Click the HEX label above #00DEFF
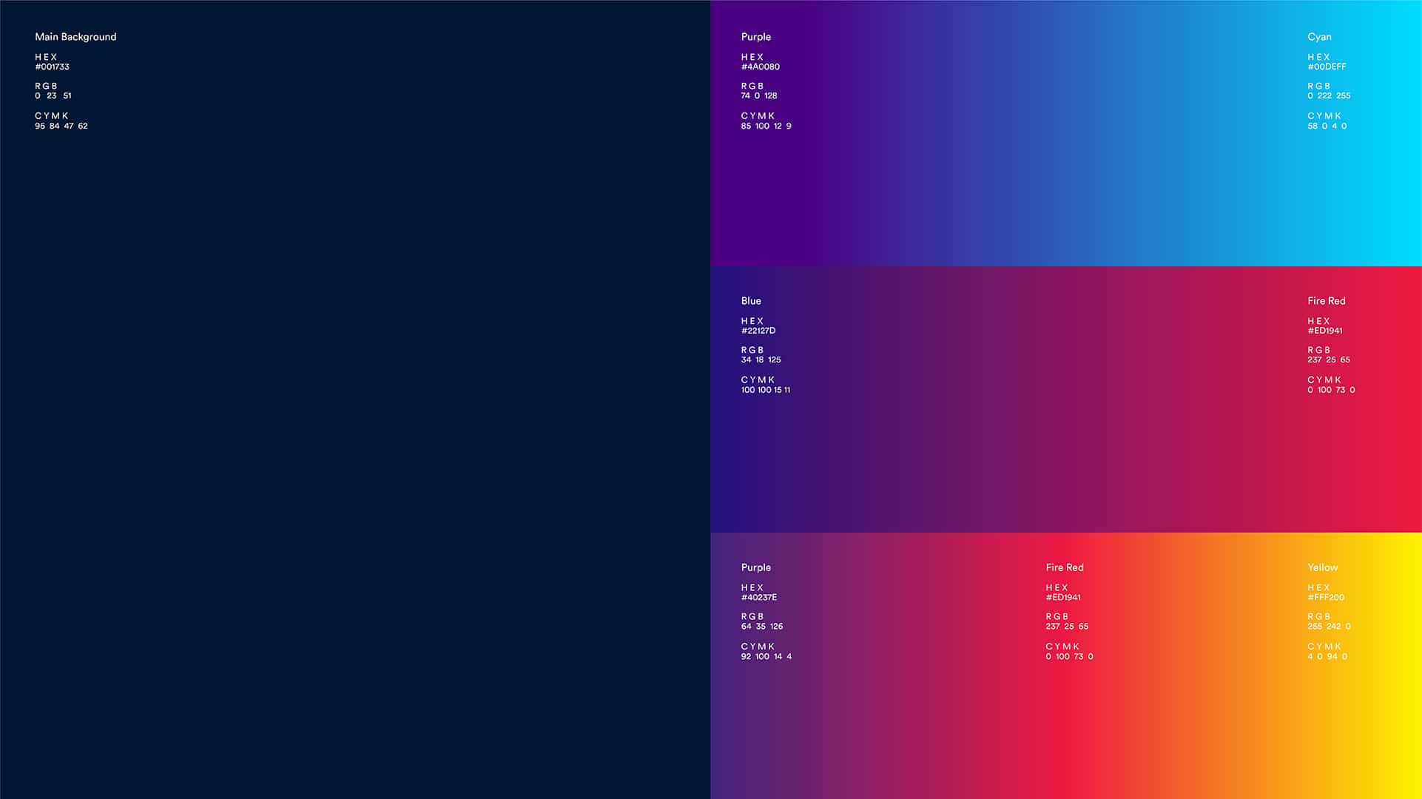This screenshot has width=1422, height=799. (1319, 57)
